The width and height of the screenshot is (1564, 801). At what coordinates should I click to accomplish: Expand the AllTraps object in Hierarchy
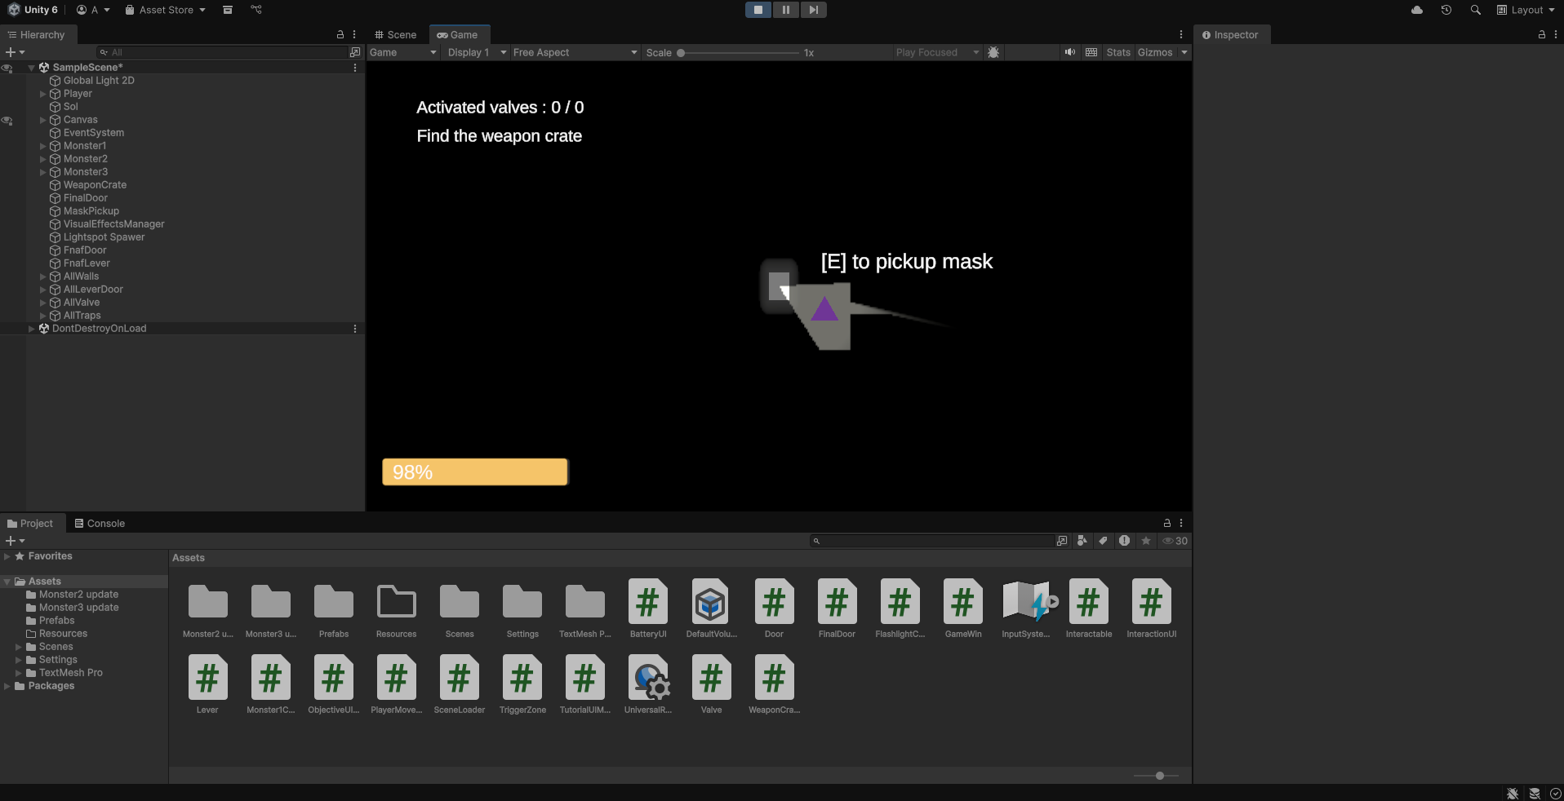coord(43,316)
